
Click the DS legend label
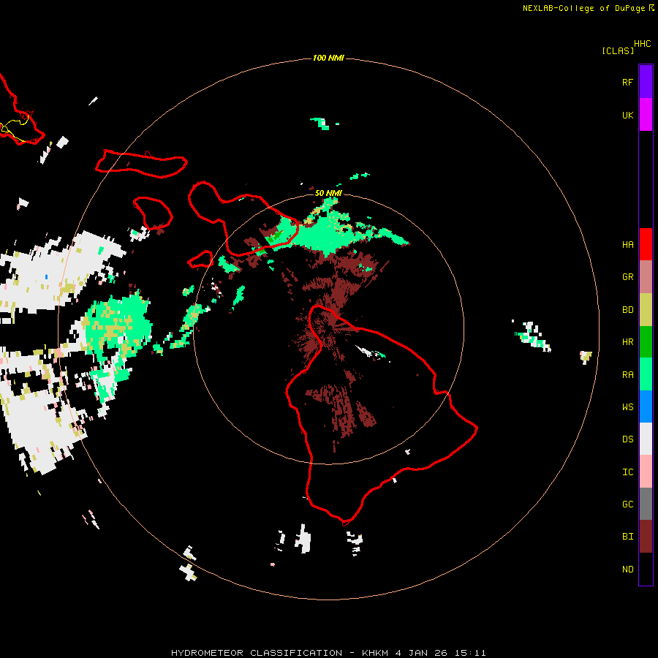(627, 439)
